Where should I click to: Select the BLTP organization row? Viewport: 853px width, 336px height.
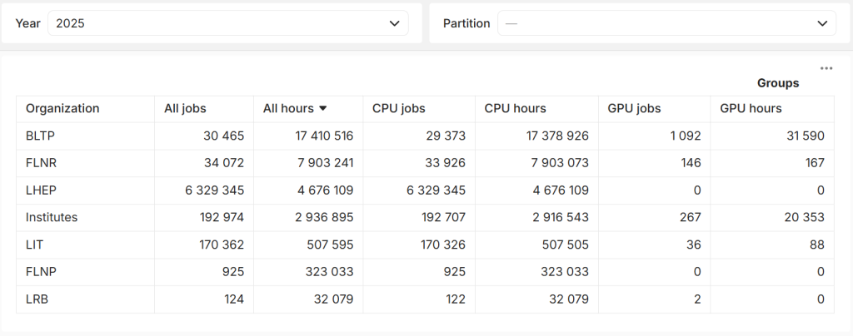[40, 136]
